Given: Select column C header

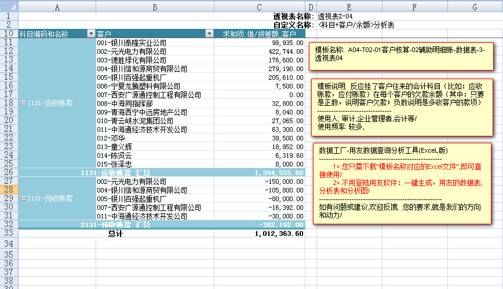Looking at the screenshot, I should tap(260, 7).
